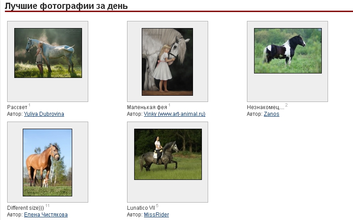Viewport: 353px width, 220px height.
Task: Click the Незнакомец.... photo title
Action: pyautogui.click(x=266, y=107)
